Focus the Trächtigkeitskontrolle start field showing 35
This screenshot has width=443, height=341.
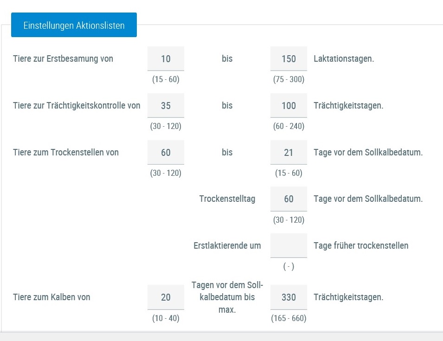pyautogui.click(x=166, y=106)
